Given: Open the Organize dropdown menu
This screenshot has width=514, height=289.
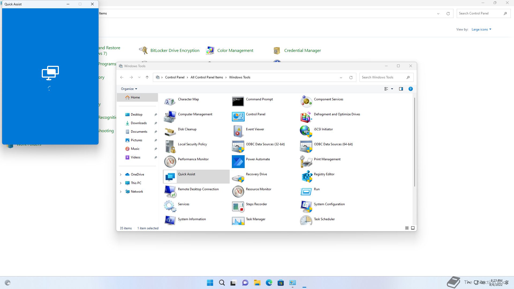Looking at the screenshot, I should (x=129, y=89).
